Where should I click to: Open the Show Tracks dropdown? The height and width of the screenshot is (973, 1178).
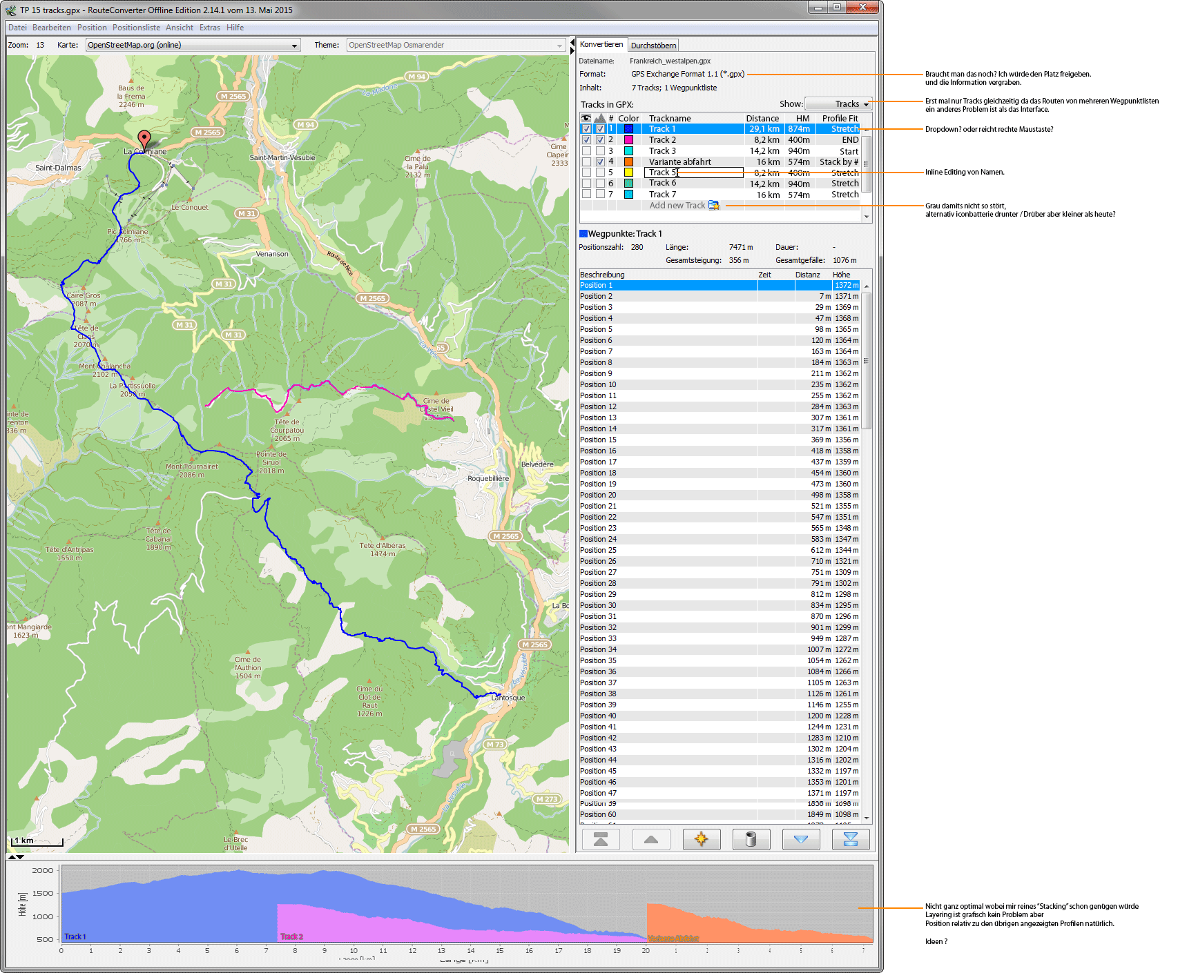coord(839,104)
